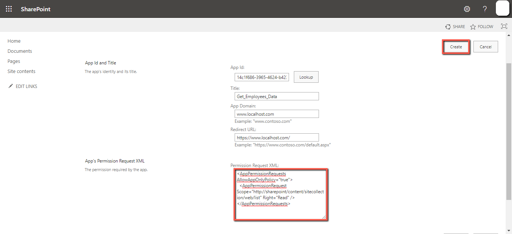The height and width of the screenshot is (234, 512).
Task: Click the 'Permission Request XML:' label
Action: pyautogui.click(x=255, y=165)
